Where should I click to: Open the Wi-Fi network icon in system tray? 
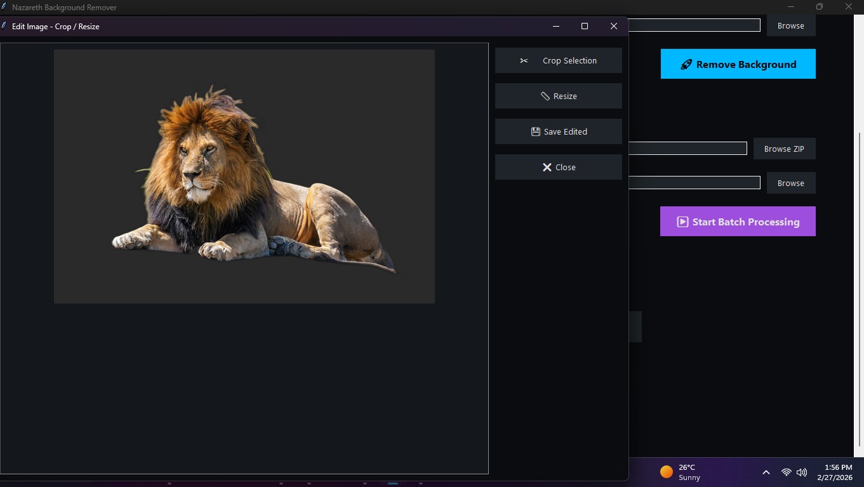click(786, 472)
